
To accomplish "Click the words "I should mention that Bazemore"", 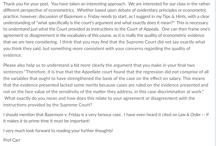I will 33,115.
